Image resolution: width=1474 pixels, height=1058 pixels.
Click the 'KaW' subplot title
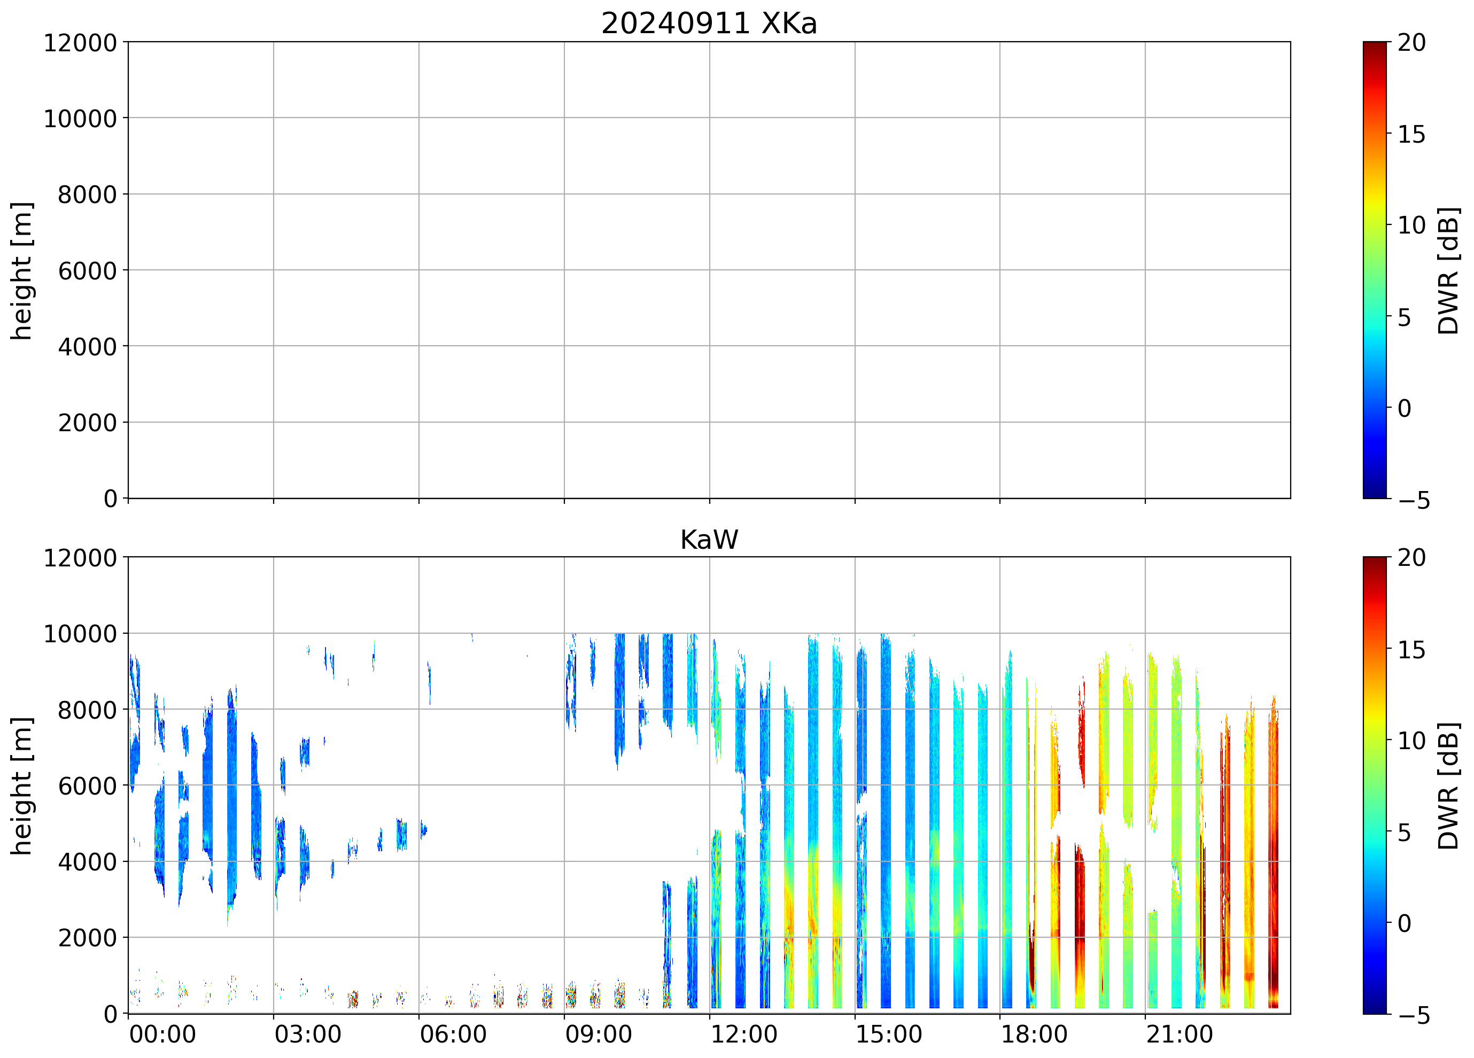[708, 539]
